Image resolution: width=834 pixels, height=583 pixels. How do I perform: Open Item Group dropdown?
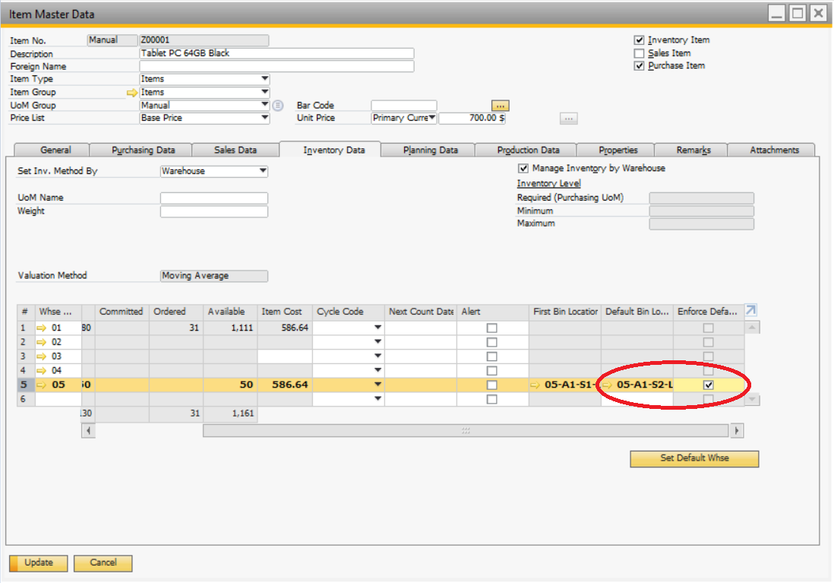[x=264, y=92]
